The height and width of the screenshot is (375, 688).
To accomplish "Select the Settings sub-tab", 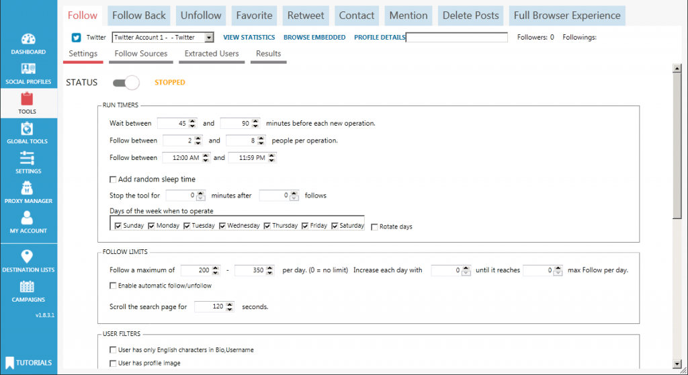I will point(83,54).
